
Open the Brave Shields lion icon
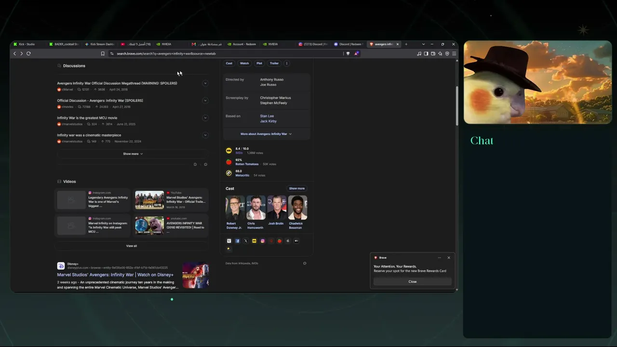[348, 53]
